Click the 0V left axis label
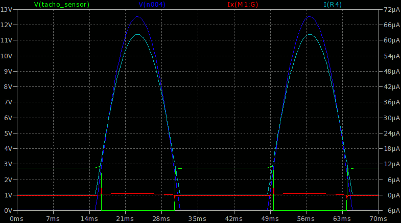Image resolution: width=401 pixels, height=223 pixels. tap(8, 211)
